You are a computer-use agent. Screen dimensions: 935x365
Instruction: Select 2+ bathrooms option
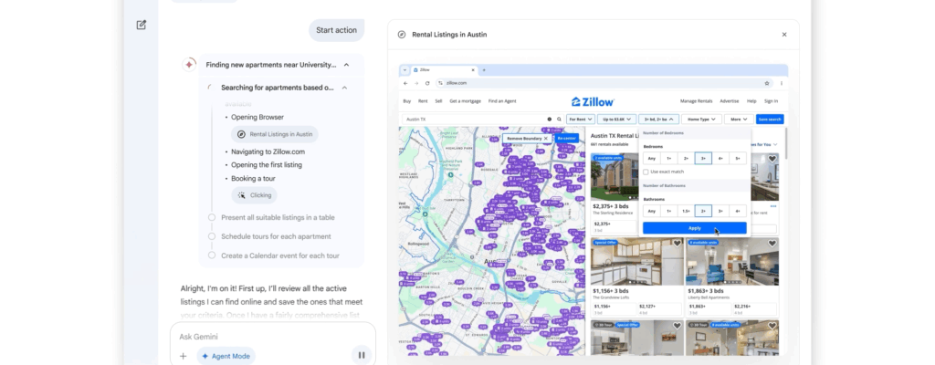pos(703,211)
